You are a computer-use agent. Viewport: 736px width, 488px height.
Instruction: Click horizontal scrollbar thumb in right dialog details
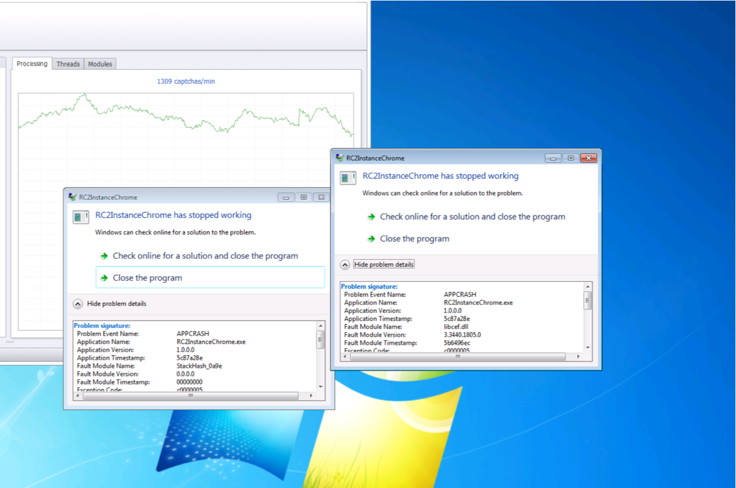click(457, 356)
